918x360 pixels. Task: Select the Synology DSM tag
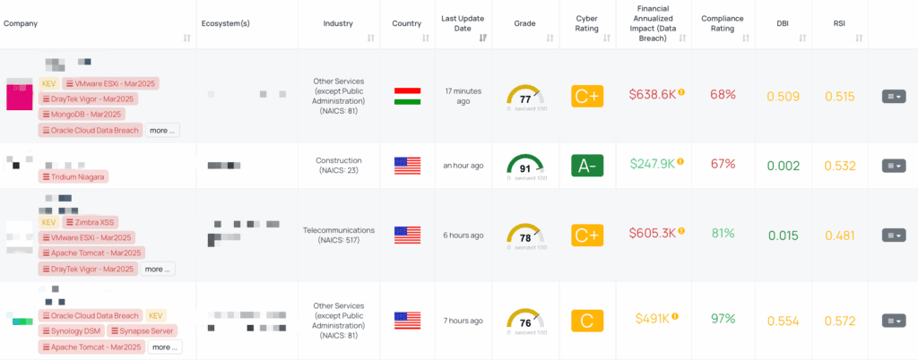point(71,331)
